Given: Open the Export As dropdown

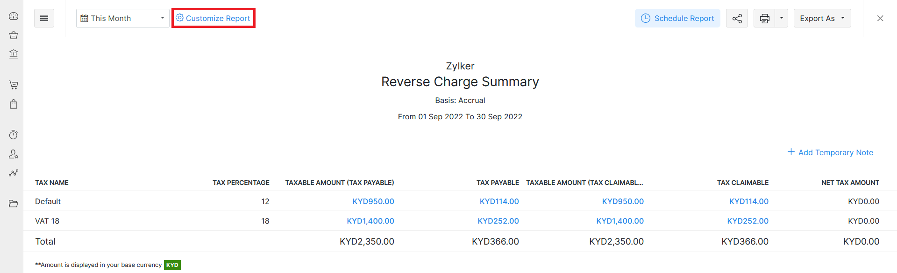Looking at the screenshot, I should [x=822, y=18].
